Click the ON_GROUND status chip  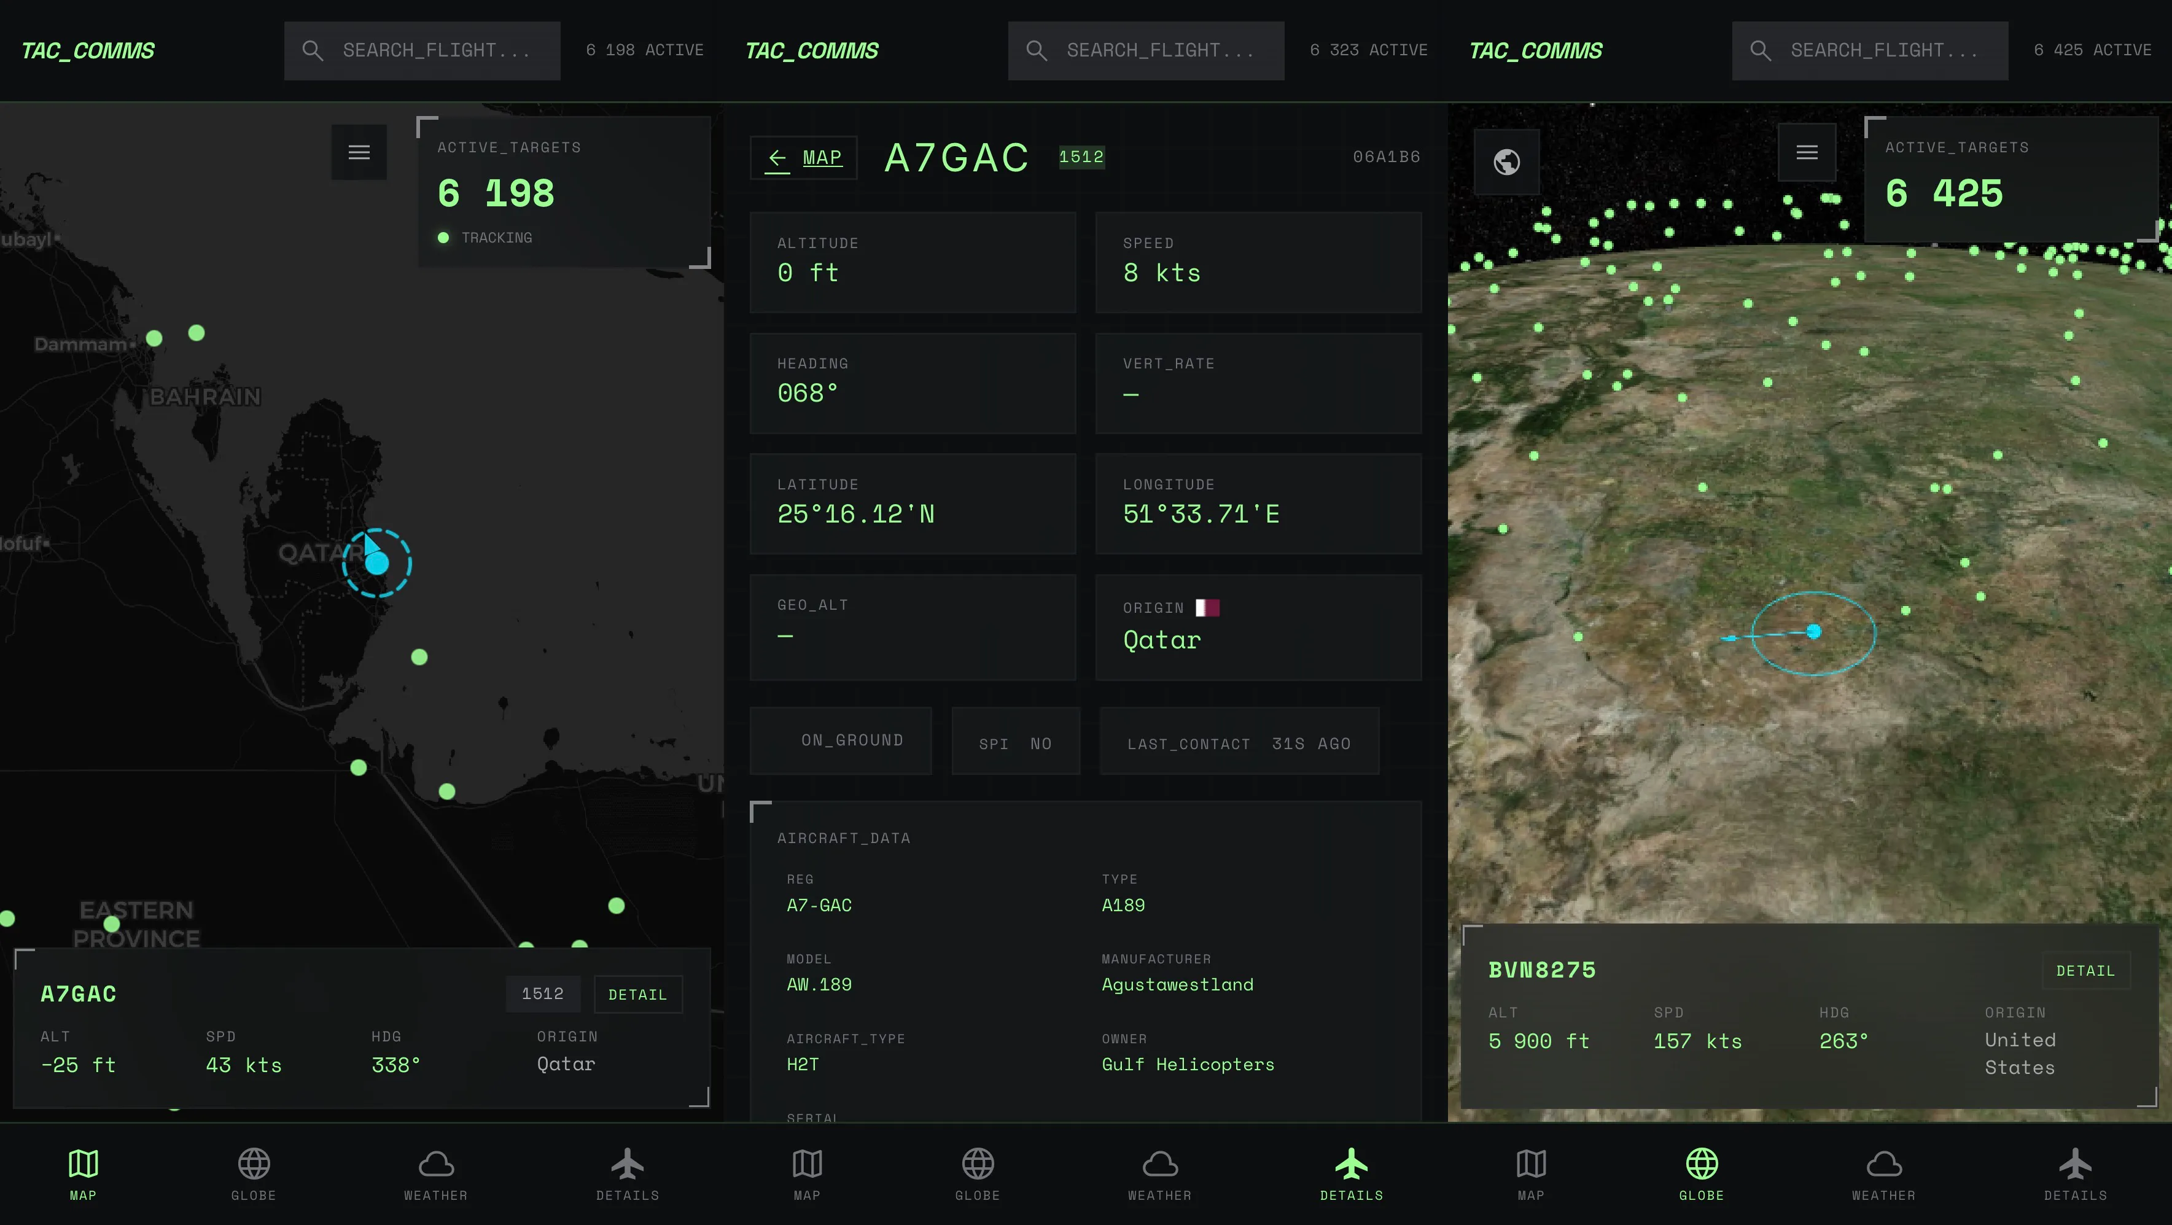pyautogui.click(x=841, y=741)
